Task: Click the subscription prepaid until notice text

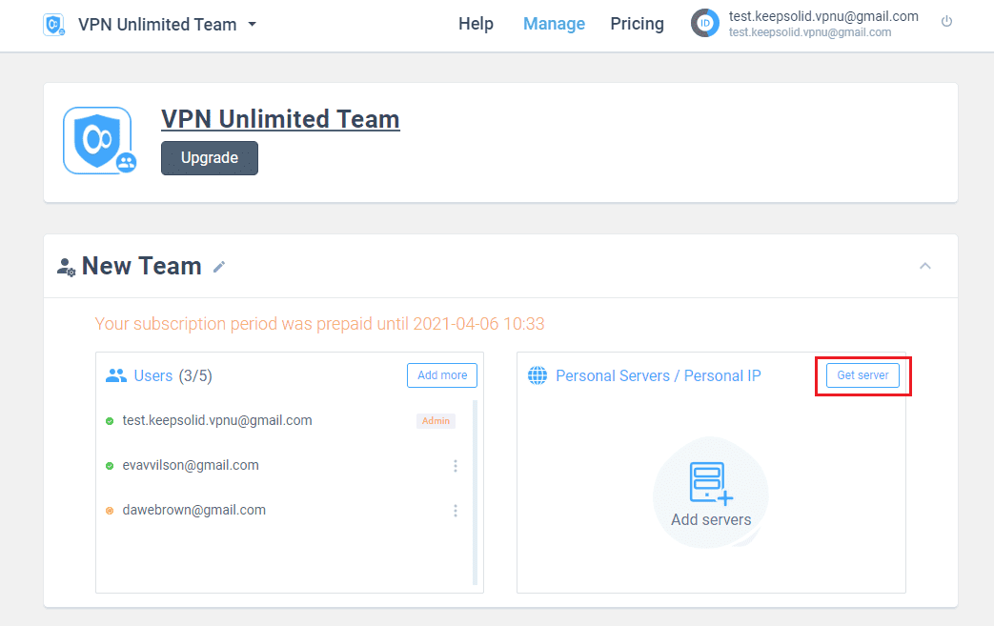Action: 319,324
